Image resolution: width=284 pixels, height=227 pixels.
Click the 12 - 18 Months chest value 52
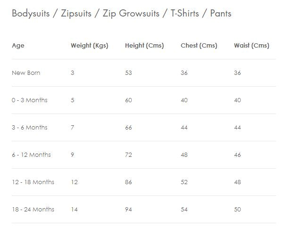point(184,182)
